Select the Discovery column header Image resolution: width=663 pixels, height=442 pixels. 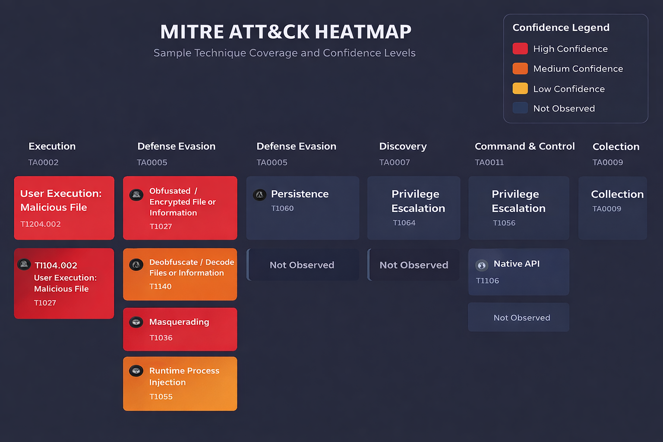pyautogui.click(x=403, y=147)
